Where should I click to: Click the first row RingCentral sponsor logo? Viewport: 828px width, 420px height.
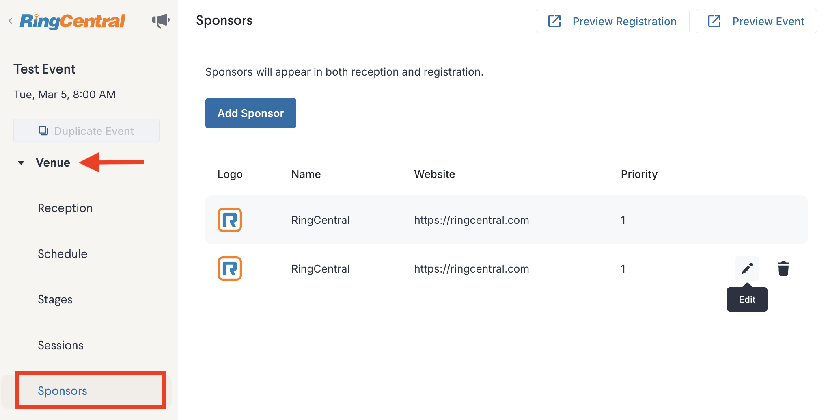(230, 220)
